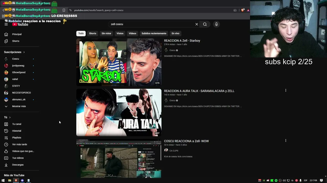The image size is (327, 183).
Task: Open the 'CA CLIPS' channel link
Action: pyautogui.click(x=174, y=151)
